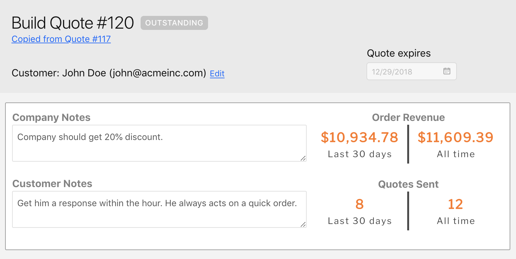The image size is (516, 259).
Task: Click the Edit customer link
Action: (217, 74)
